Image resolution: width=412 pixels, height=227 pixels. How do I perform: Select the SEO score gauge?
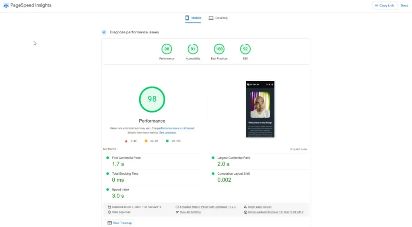coord(245,49)
